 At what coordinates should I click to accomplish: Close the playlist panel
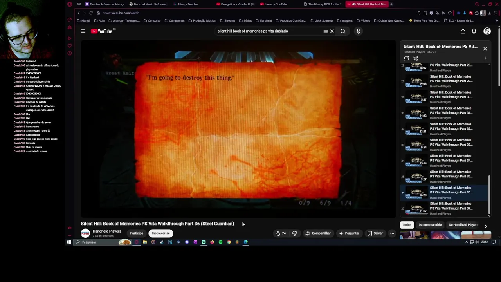[x=485, y=49]
